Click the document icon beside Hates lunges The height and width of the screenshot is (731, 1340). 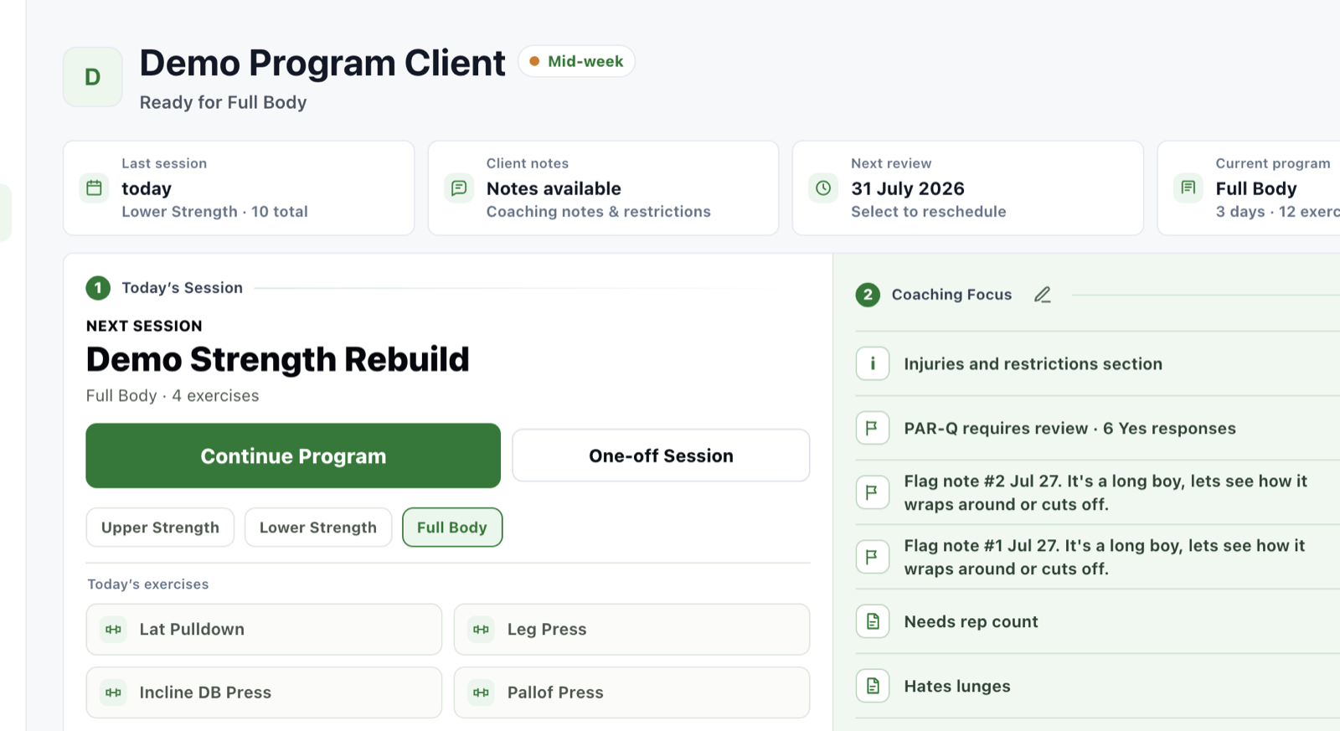click(x=873, y=686)
